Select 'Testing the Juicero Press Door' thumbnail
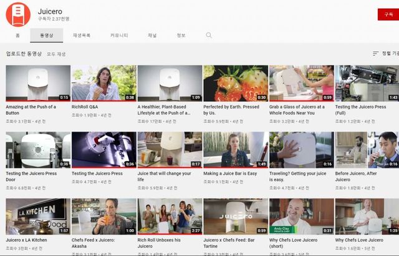This screenshot has width=399, height=256. [38, 150]
